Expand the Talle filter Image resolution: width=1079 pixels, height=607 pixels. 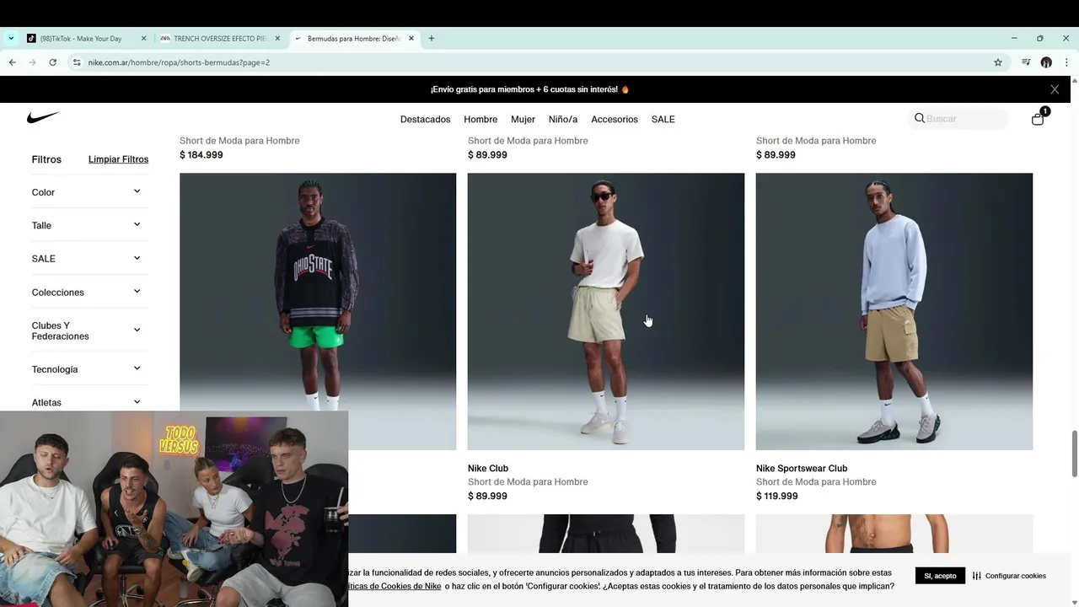(88, 225)
